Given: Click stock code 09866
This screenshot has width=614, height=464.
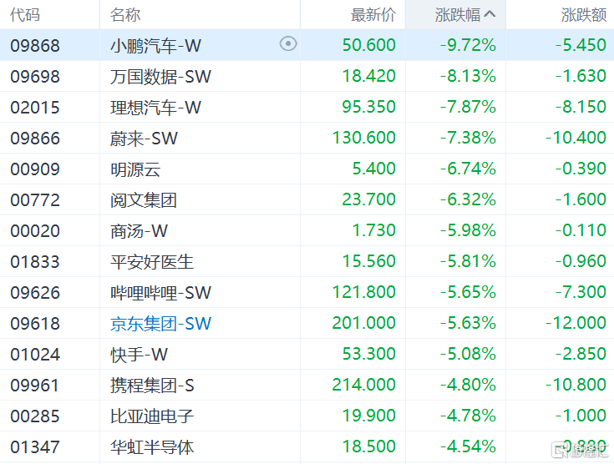Looking at the screenshot, I should (35, 139).
